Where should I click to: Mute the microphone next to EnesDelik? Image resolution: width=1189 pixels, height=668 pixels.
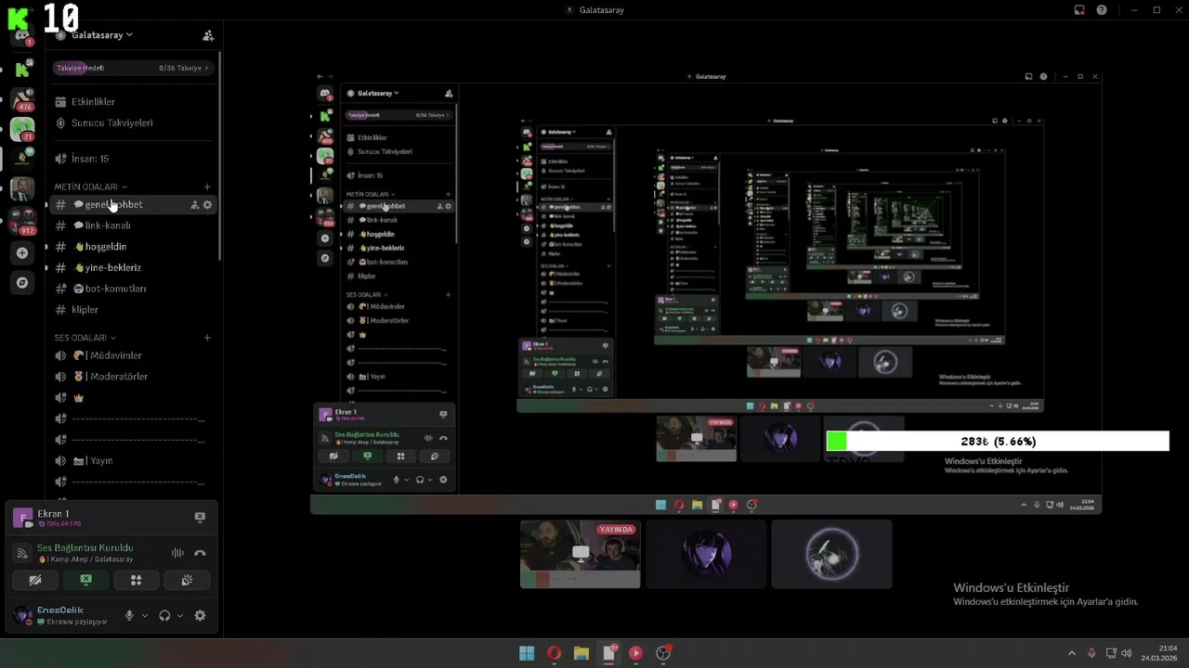(129, 615)
